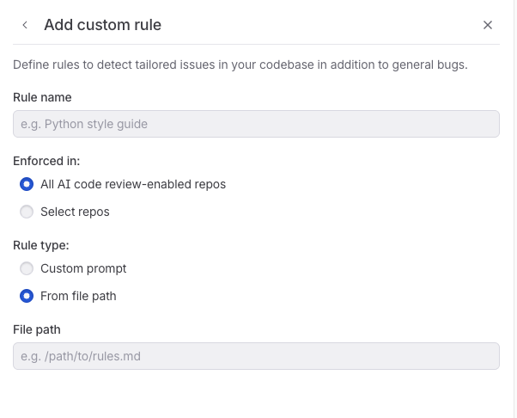Click the "Select repos" option label text
517x418 pixels.
[x=75, y=212]
